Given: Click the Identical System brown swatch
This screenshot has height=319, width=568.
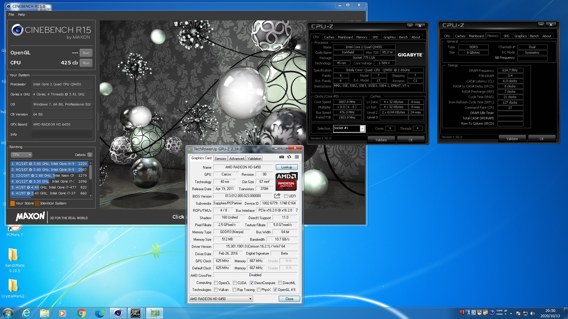Looking at the screenshot, I should click(37, 203).
